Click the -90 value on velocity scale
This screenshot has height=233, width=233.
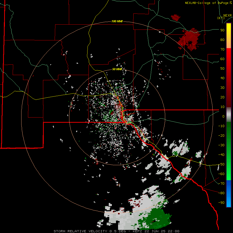(x=221, y=203)
